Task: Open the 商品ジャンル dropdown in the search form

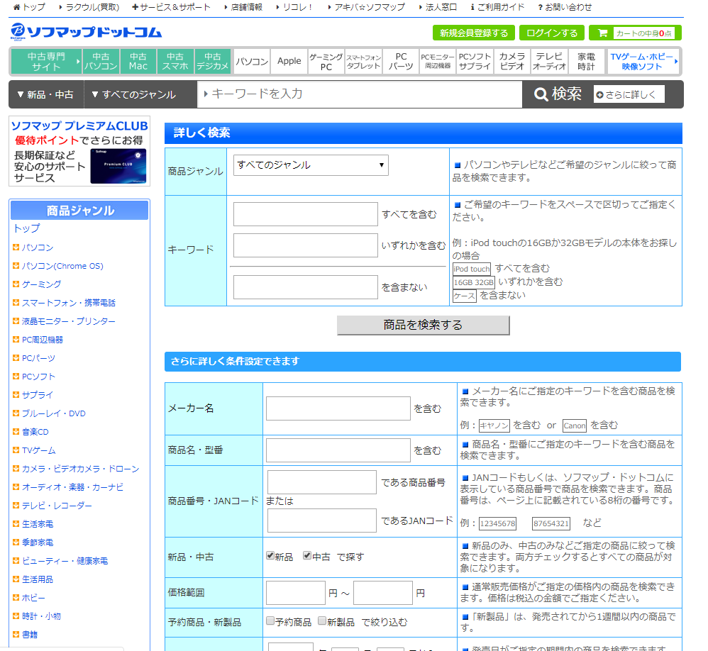Action: pos(311,165)
